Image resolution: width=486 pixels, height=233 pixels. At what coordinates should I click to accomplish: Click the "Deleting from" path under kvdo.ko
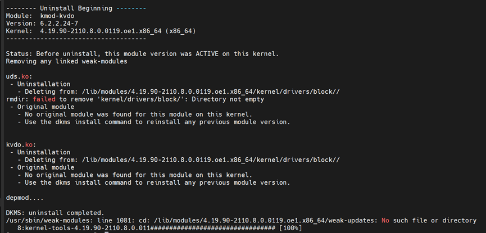point(207,159)
